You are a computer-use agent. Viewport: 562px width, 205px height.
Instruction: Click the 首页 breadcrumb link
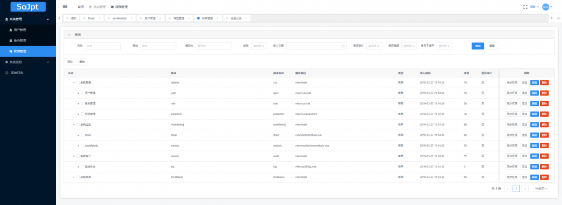coord(81,7)
